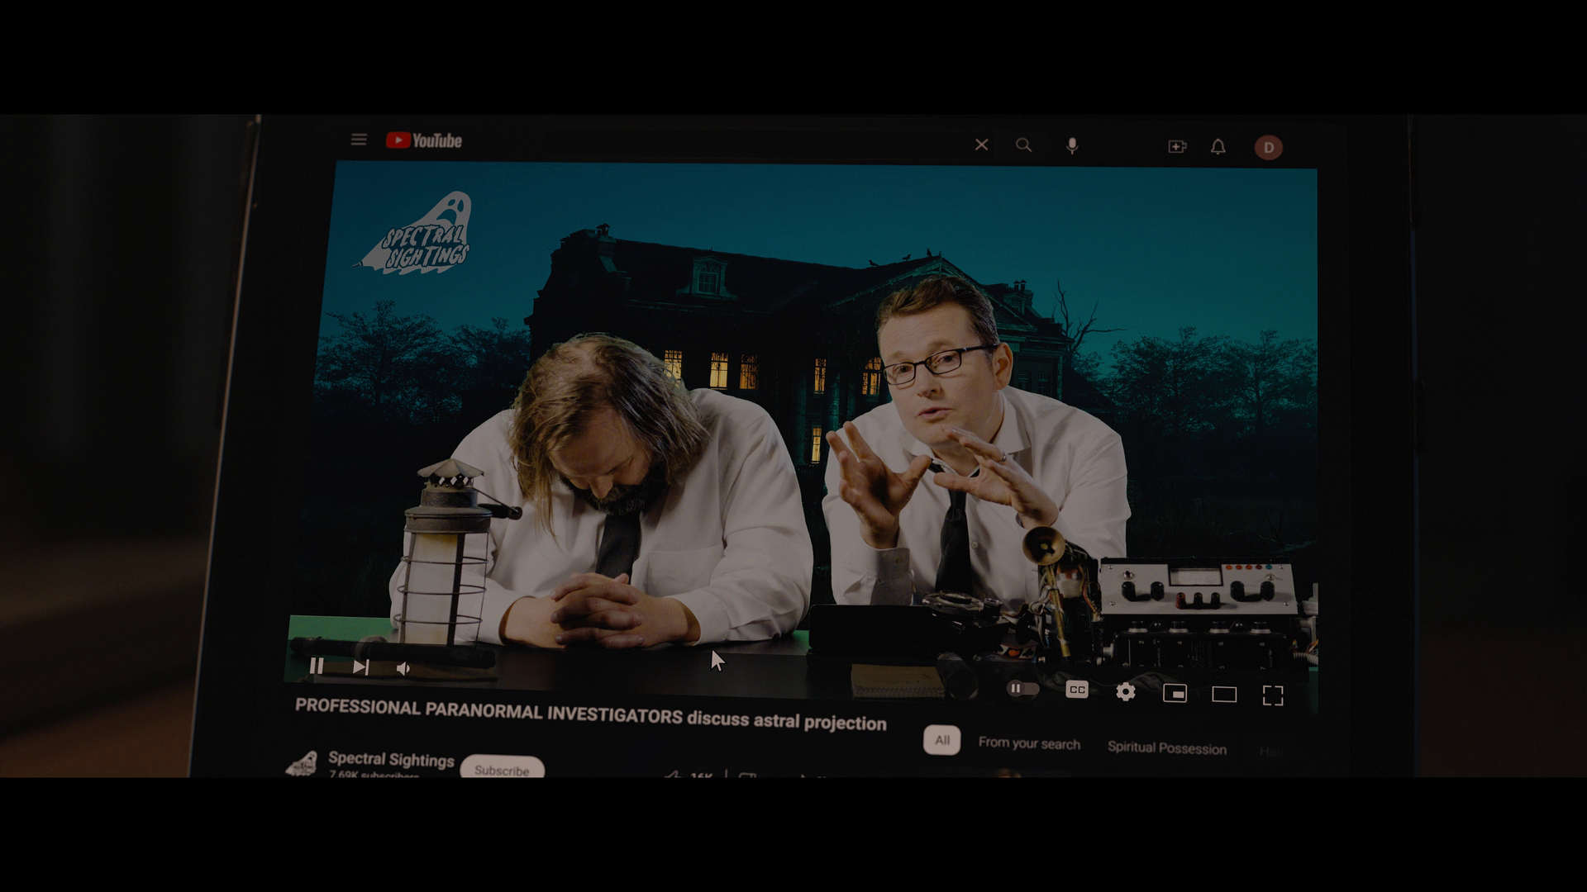Screen dimensions: 1587x892
Task: Toggle the autoplay switch
Action: pos(1022,689)
